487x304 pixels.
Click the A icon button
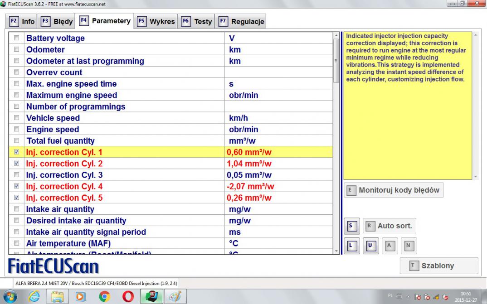tap(389, 246)
